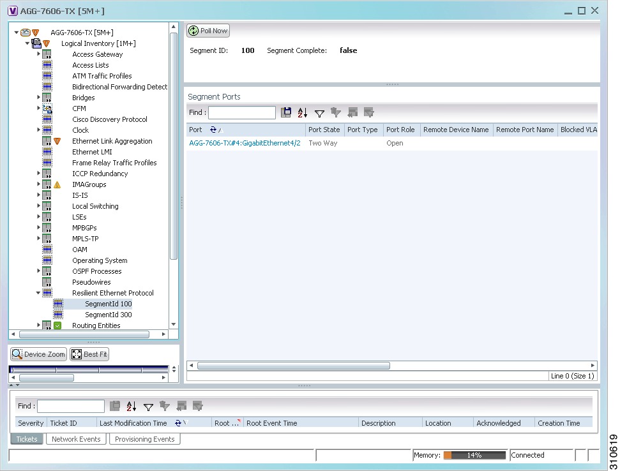
Task: Expand the ICCP Redundancy node
Action: click(39, 173)
